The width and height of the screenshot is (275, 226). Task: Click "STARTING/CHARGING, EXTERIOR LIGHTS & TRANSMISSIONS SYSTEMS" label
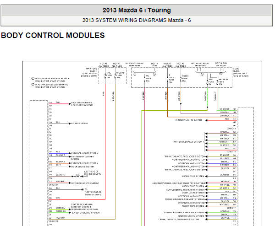pyautogui.click(x=84, y=207)
